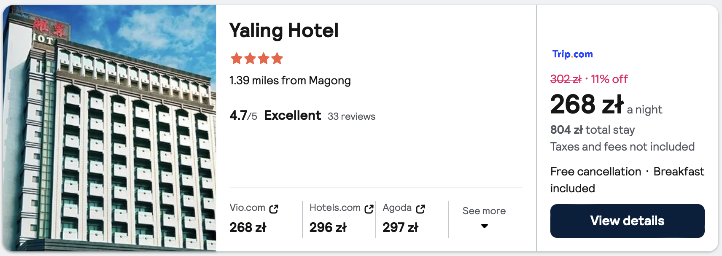Click the 1.39 miles from Magong text
The height and width of the screenshot is (256, 722).
[x=290, y=81]
